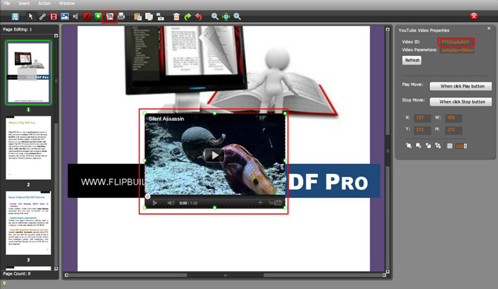Click first layer-order icon in properties
498x289 pixels.
pos(409,146)
